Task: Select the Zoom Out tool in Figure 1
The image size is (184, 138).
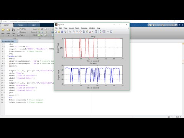Action: pyautogui.click(x=77, y=32)
